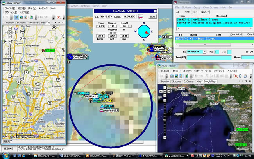Expand toolbar overflow after open-folder icon in left AGWTracker
The height and width of the screenshot is (159, 254).
tap(11, 17)
